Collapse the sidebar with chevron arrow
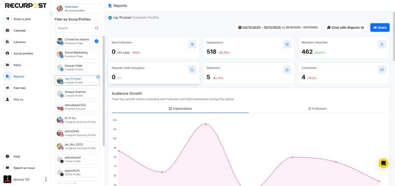Image resolution: width=395 pixels, height=186 pixels. click(x=51, y=13)
